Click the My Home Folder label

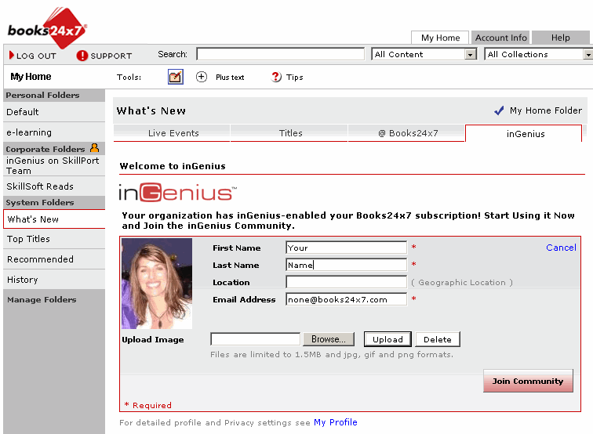click(546, 110)
